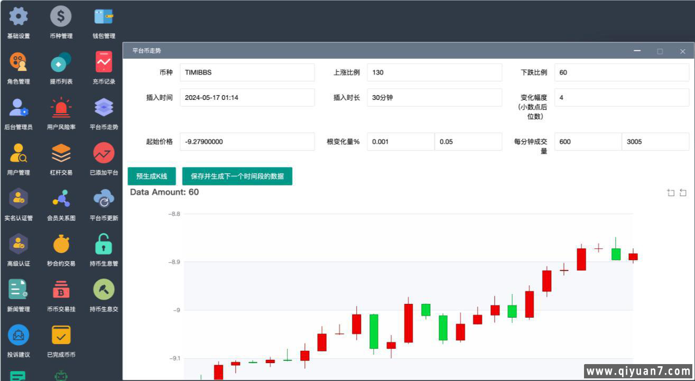
Task: Open 币种管理 dollar icon
Action: click(x=61, y=17)
